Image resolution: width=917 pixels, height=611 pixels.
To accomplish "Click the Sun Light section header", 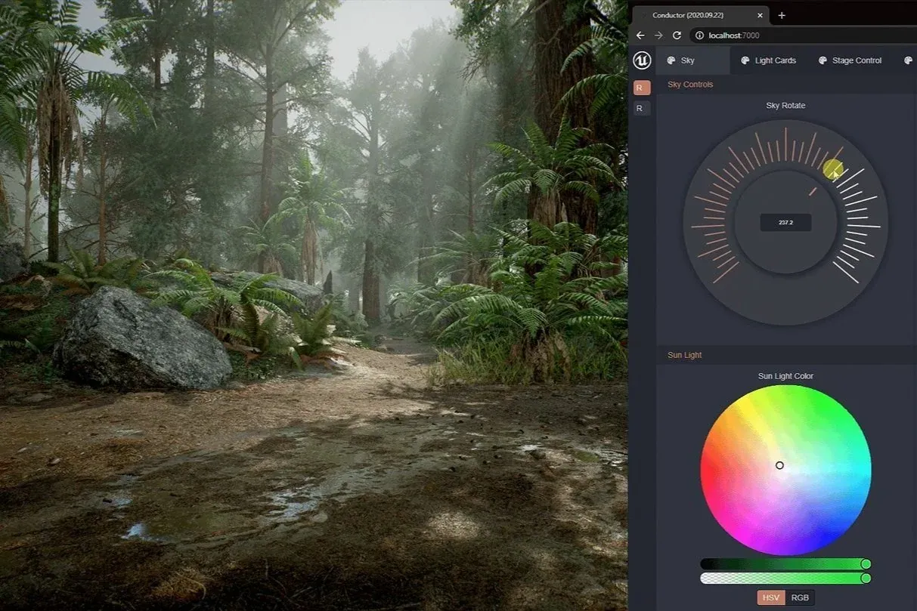I will (684, 355).
